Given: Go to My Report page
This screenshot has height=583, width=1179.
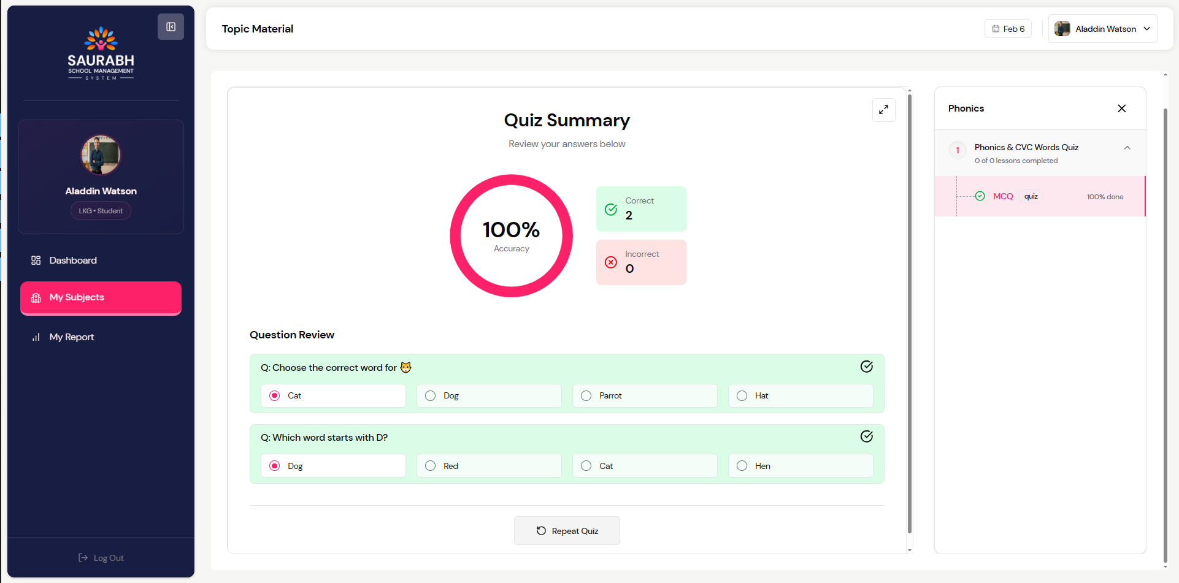Looking at the screenshot, I should click(71, 337).
